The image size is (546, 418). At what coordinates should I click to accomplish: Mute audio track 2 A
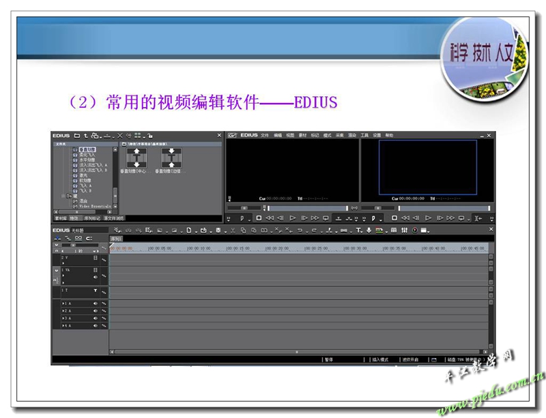click(x=96, y=311)
